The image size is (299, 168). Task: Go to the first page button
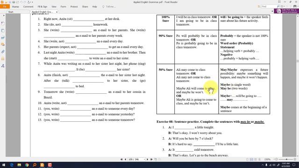tap(121, 159)
